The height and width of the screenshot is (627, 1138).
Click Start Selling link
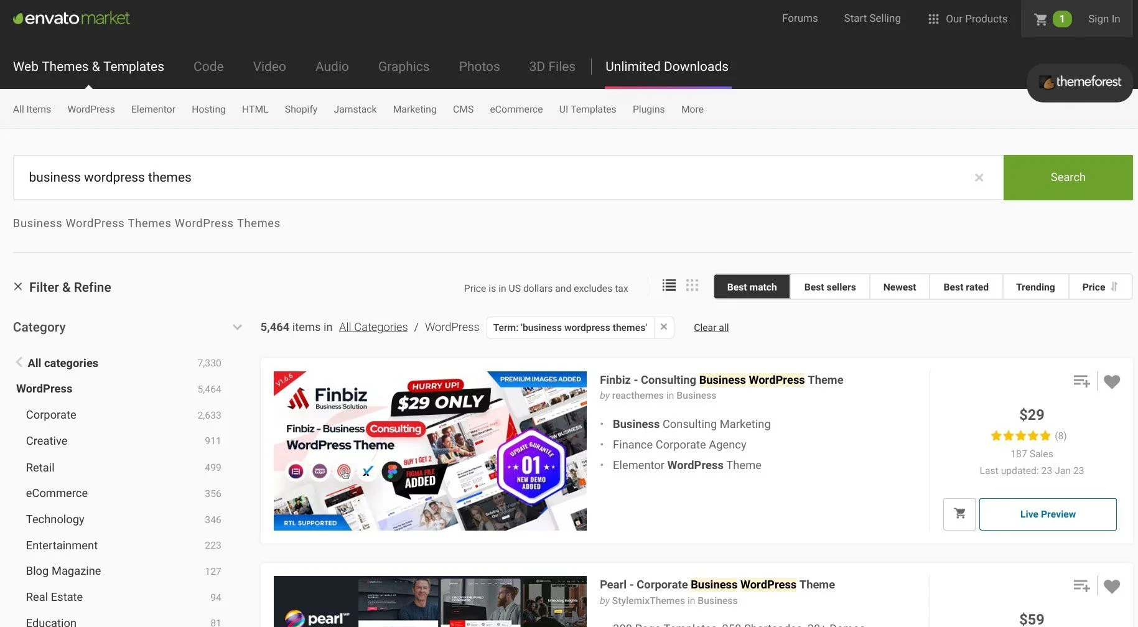872,19
